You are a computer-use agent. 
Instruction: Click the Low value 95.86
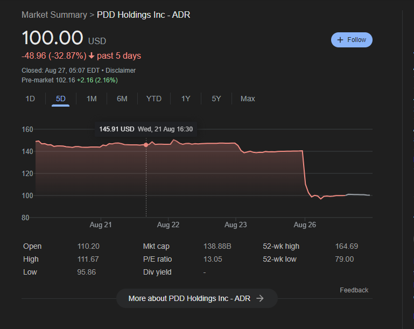click(86, 272)
